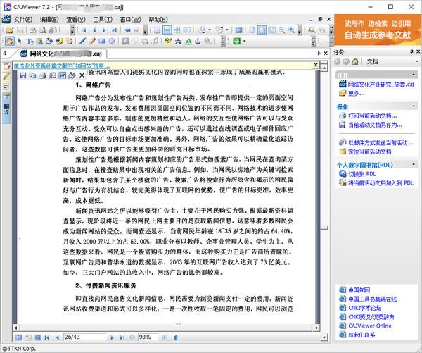Select the Hand pan tool
Viewport: 422px width, 353px height.
(10, 42)
